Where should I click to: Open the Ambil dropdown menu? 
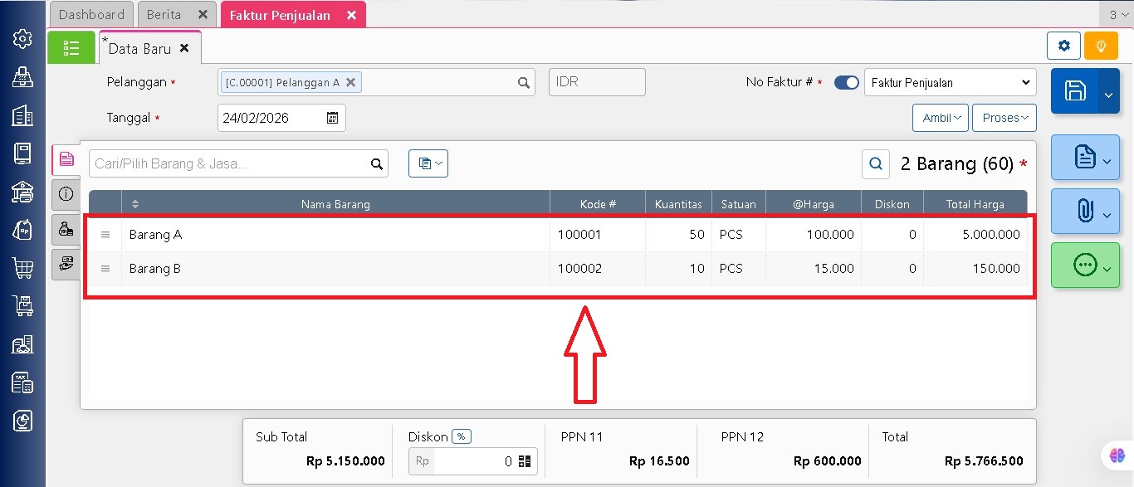940,118
